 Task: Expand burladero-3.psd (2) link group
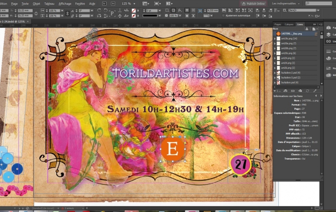pyautogui.click(x=275, y=77)
